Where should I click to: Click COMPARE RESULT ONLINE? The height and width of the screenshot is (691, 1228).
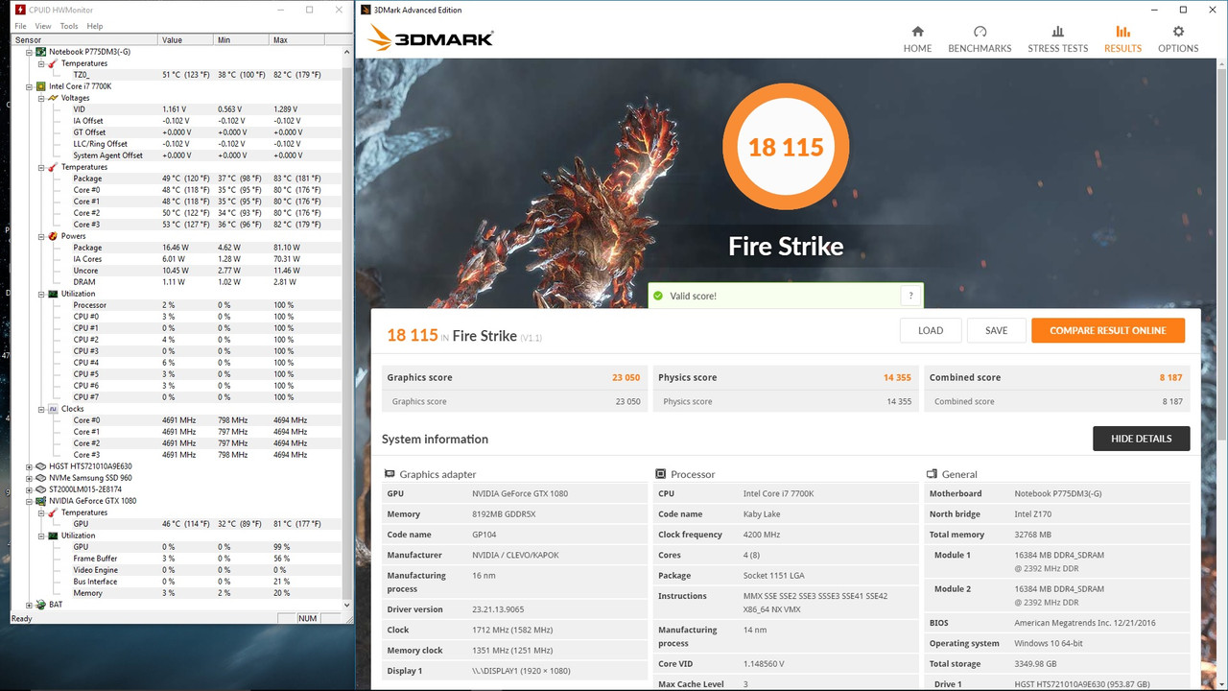[1108, 330]
